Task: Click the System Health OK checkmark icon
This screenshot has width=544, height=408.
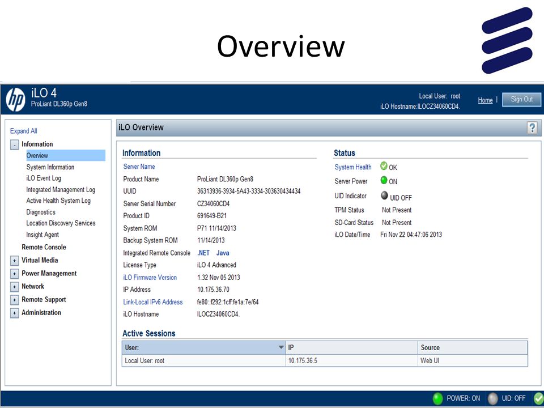Action: click(384, 166)
